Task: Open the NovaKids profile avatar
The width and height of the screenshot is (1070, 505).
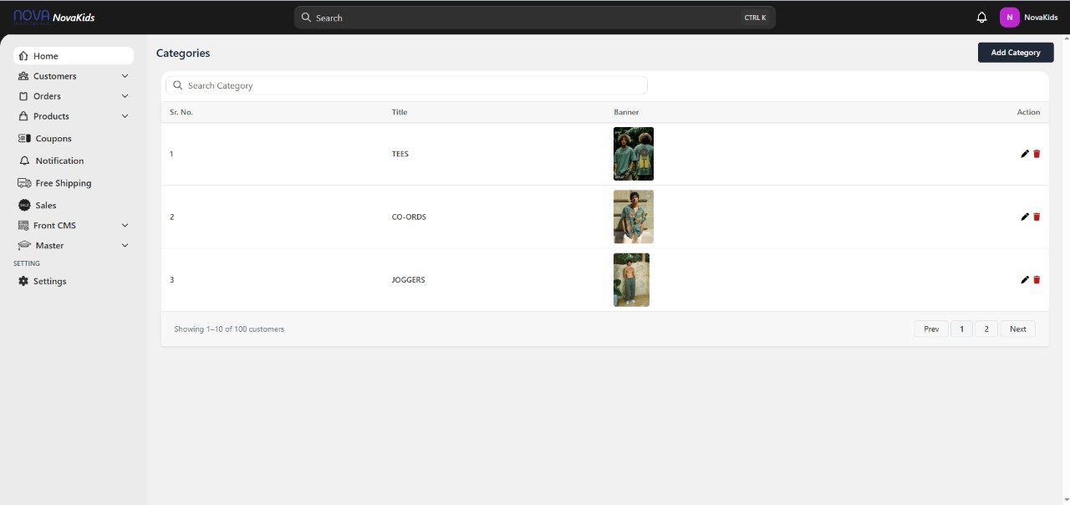Action: point(1009,18)
